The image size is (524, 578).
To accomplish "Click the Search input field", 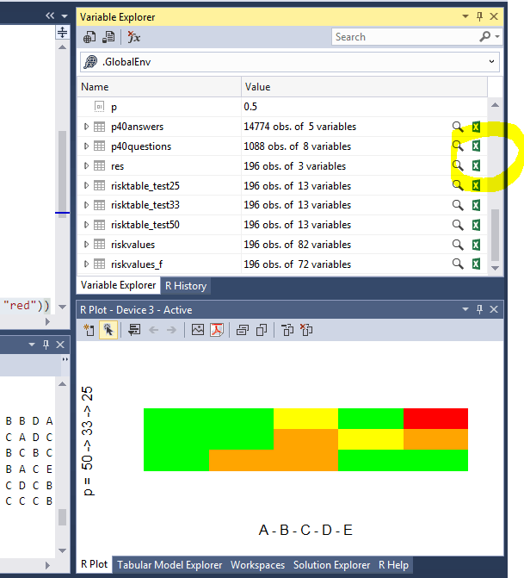I will click(404, 36).
